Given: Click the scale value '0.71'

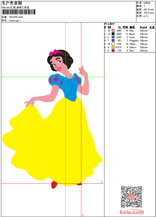Looking at the screenshot, I should pos(146,16).
